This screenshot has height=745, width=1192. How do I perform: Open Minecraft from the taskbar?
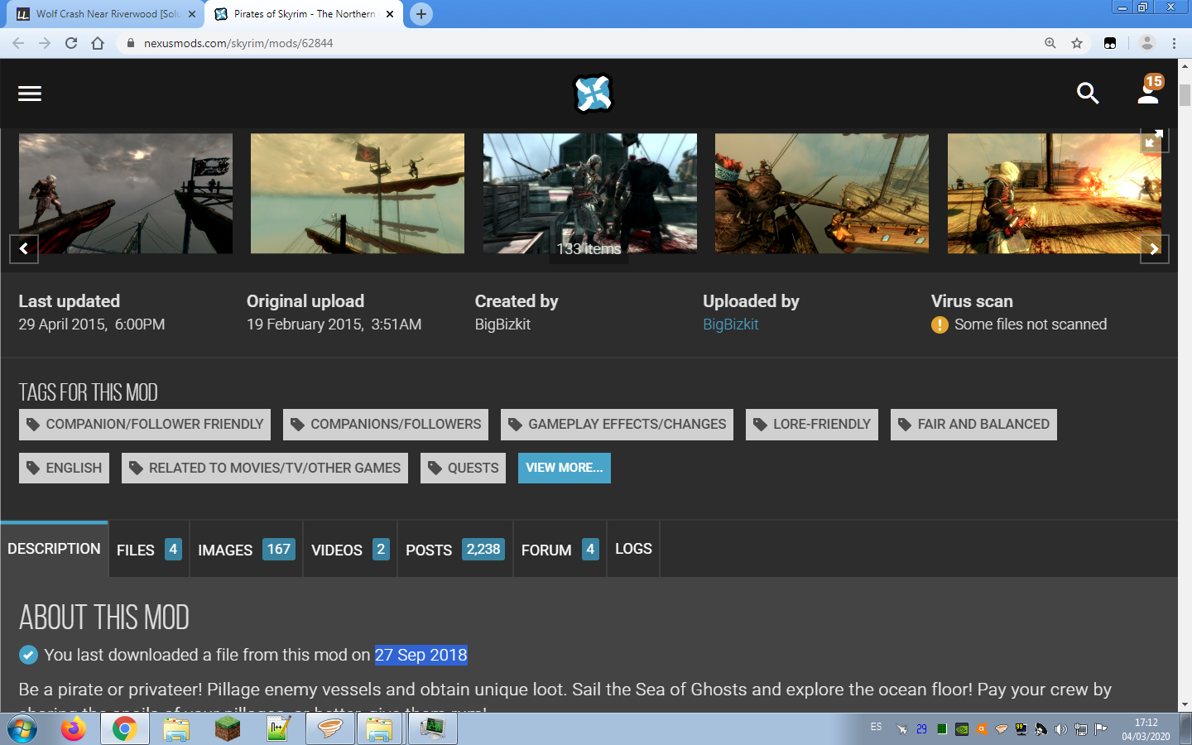[227, 729]
